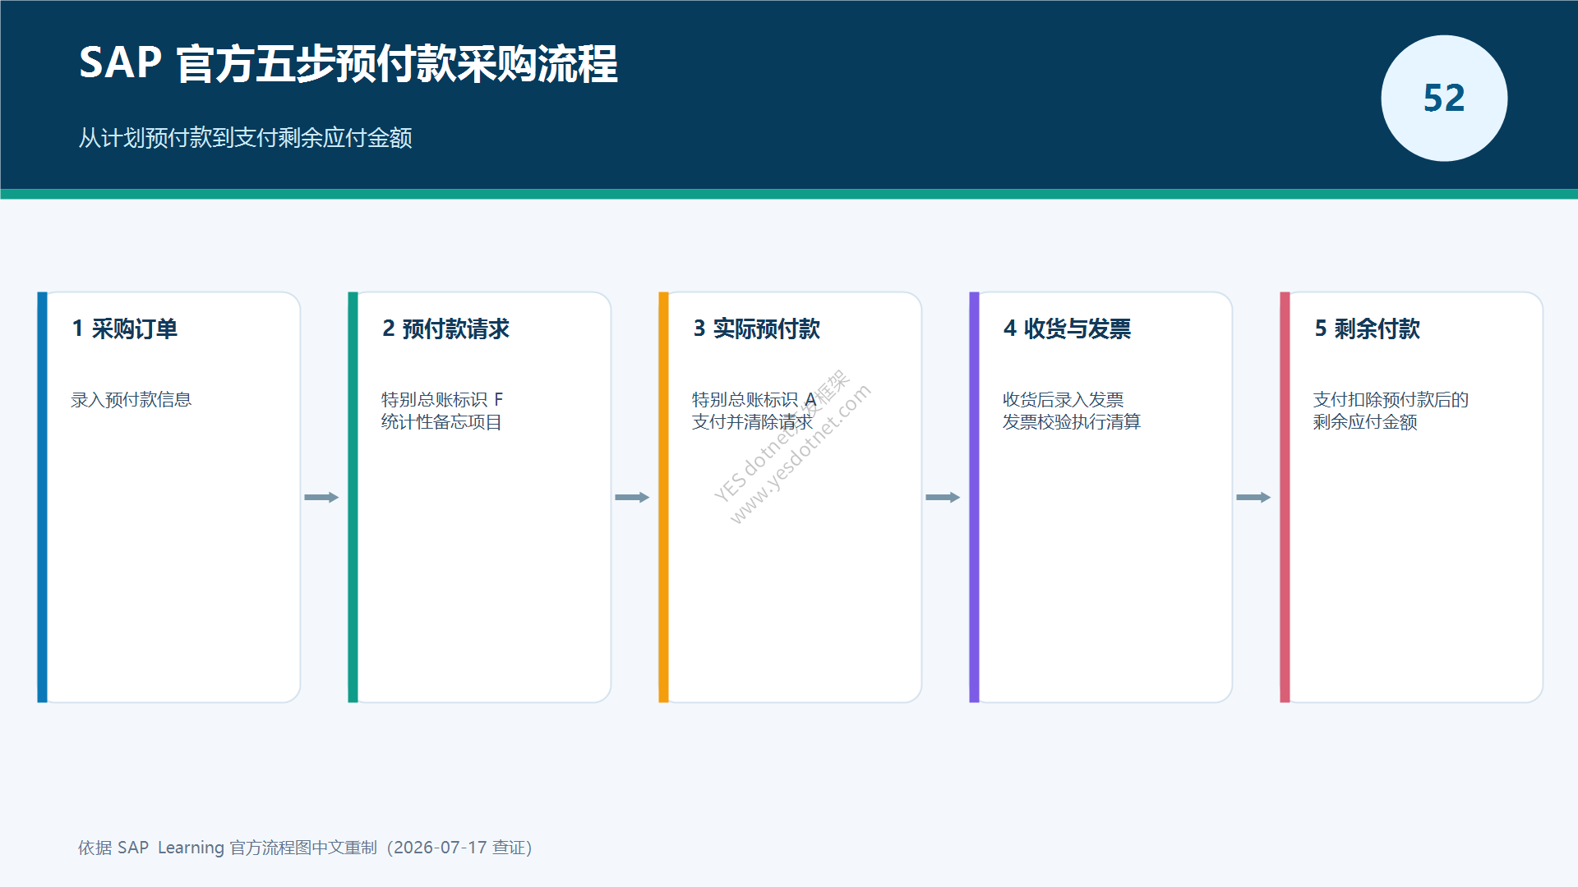This screenshot has width=1578, height=887.
Task: Select the card heading '5 剩余付款'
Action: point(1367,329)
